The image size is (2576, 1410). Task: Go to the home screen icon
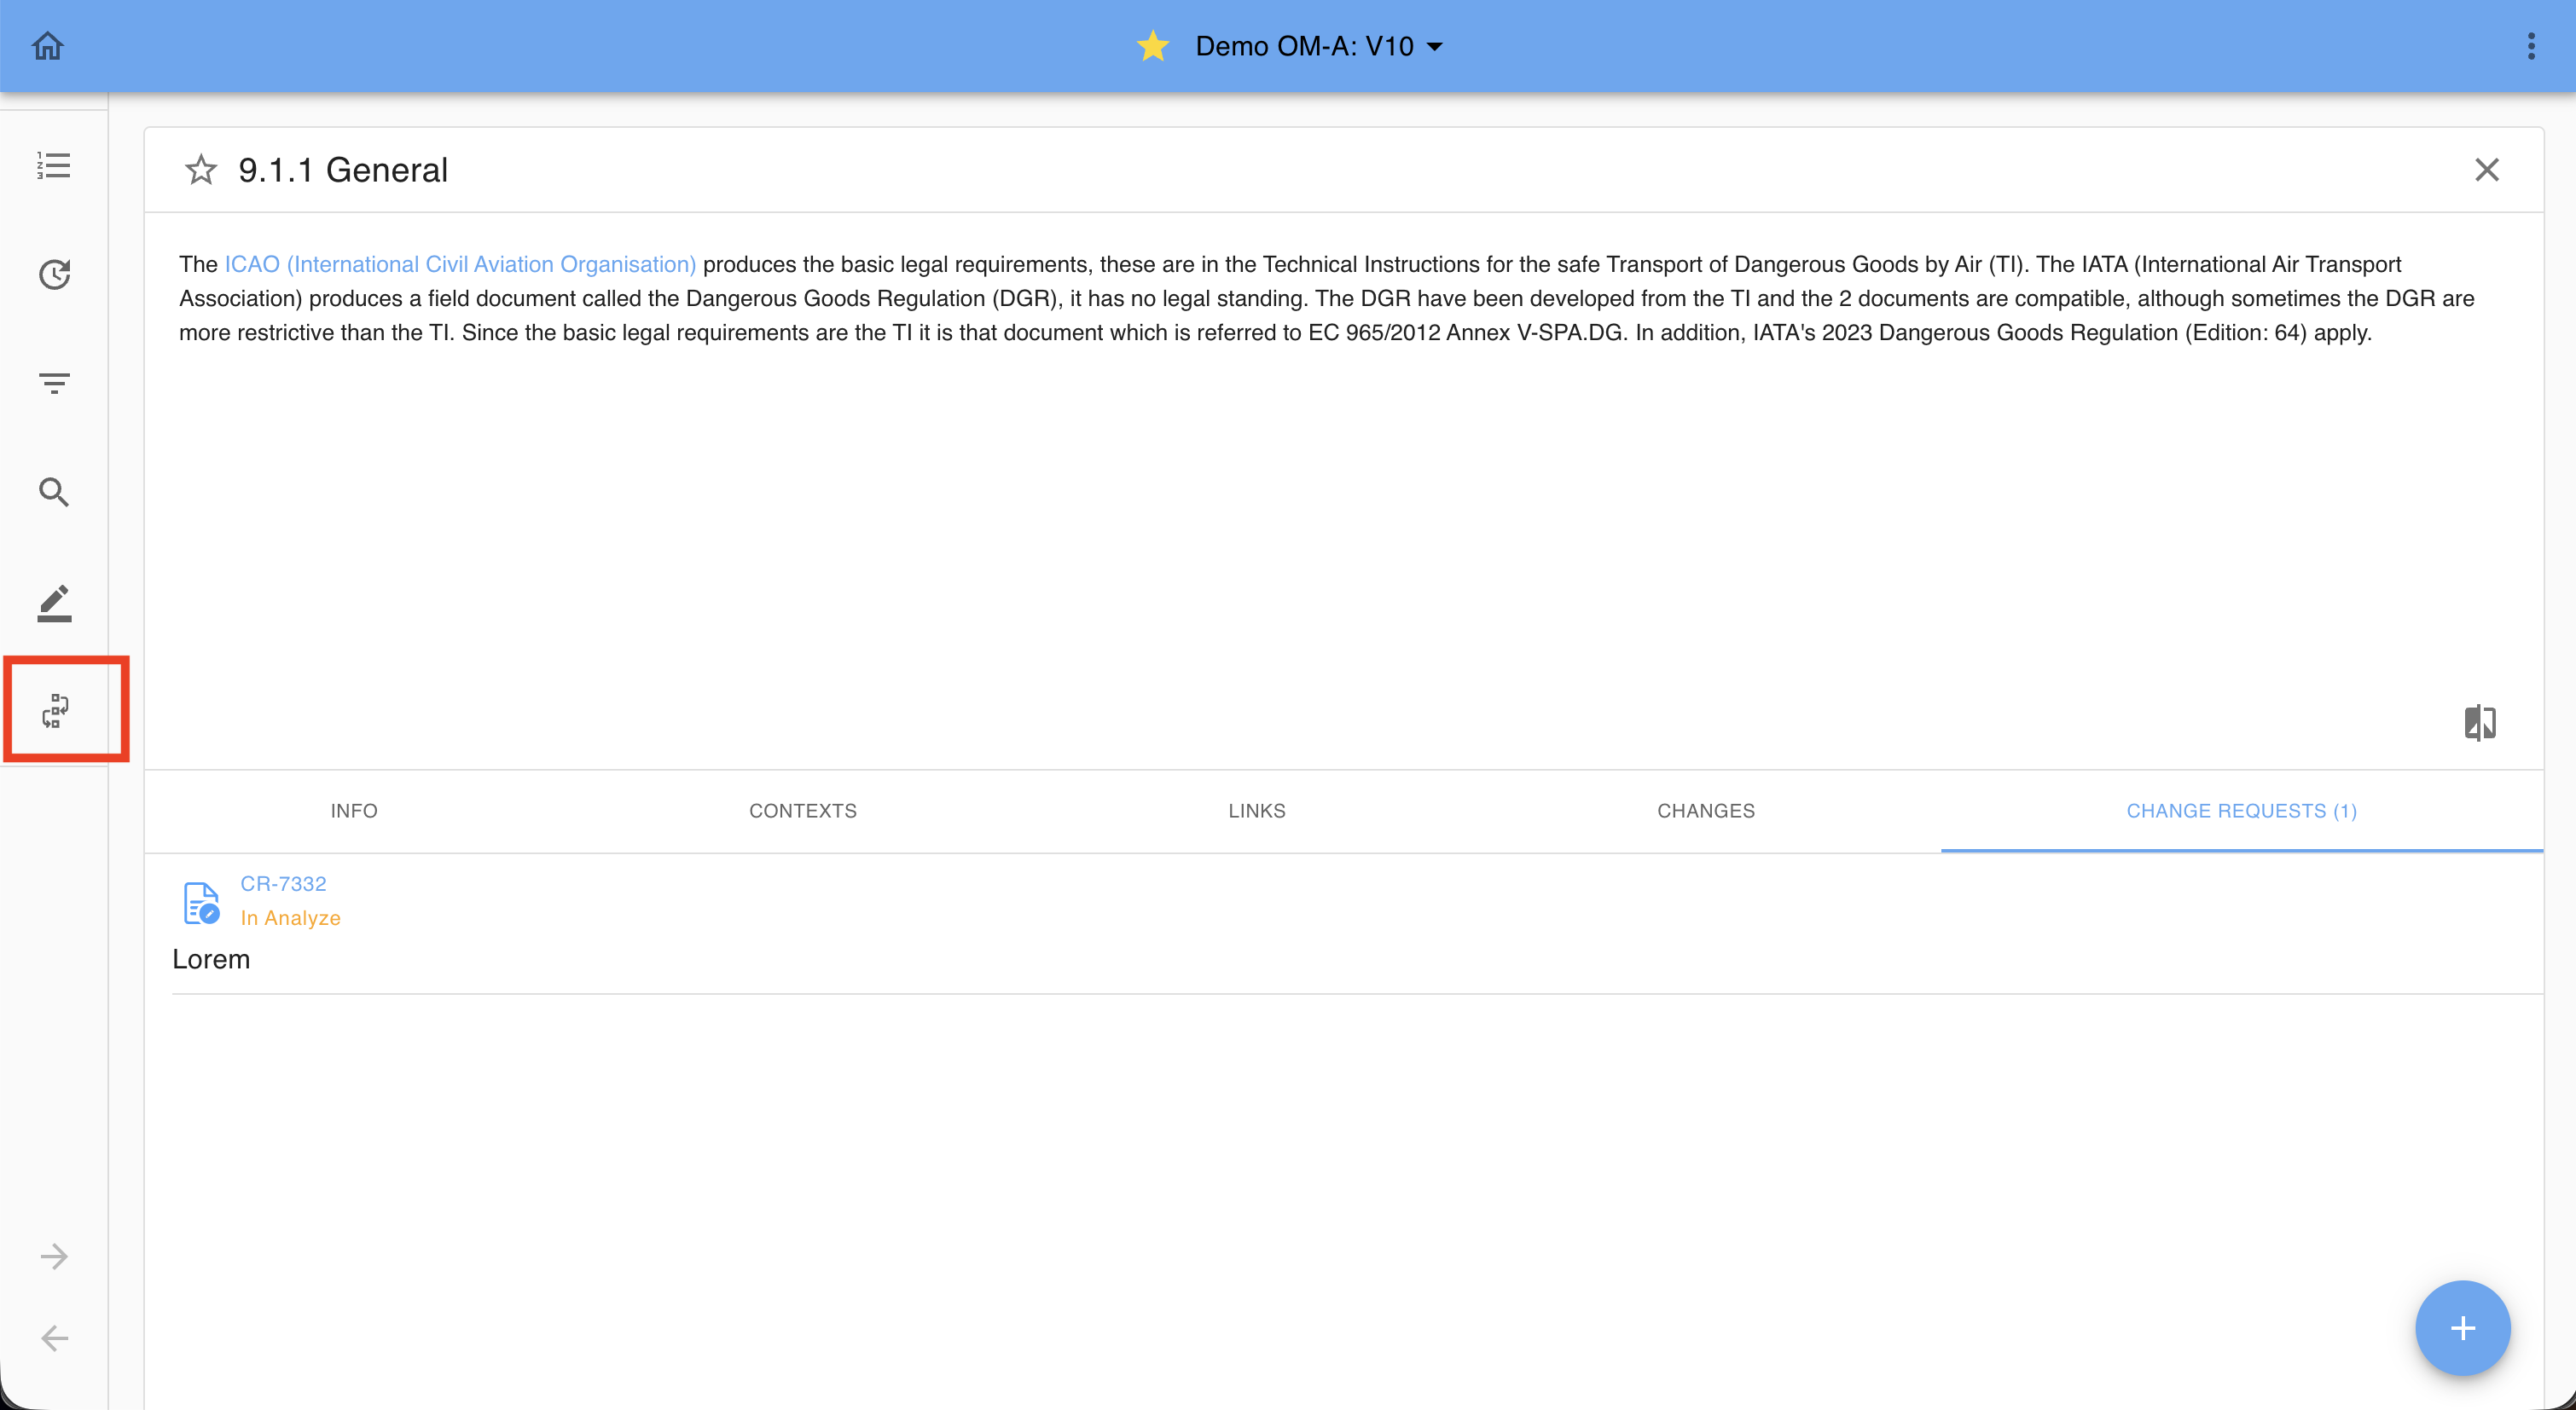pyautogui.click(x=48, y=46)
